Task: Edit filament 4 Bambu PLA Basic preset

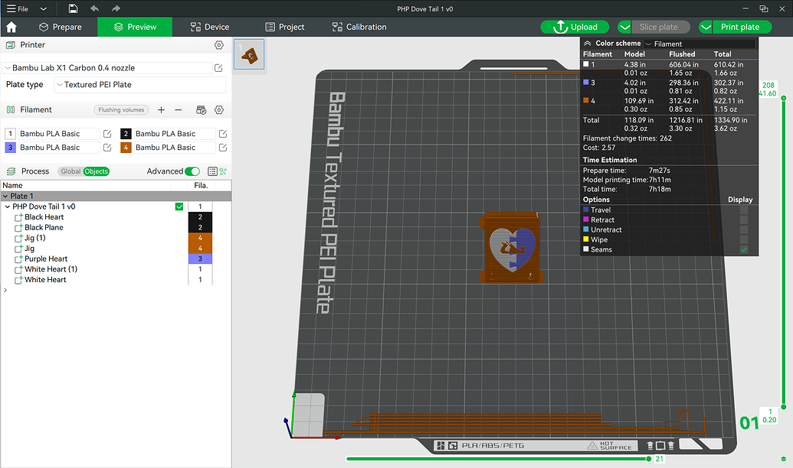Action: pos(223,148)
